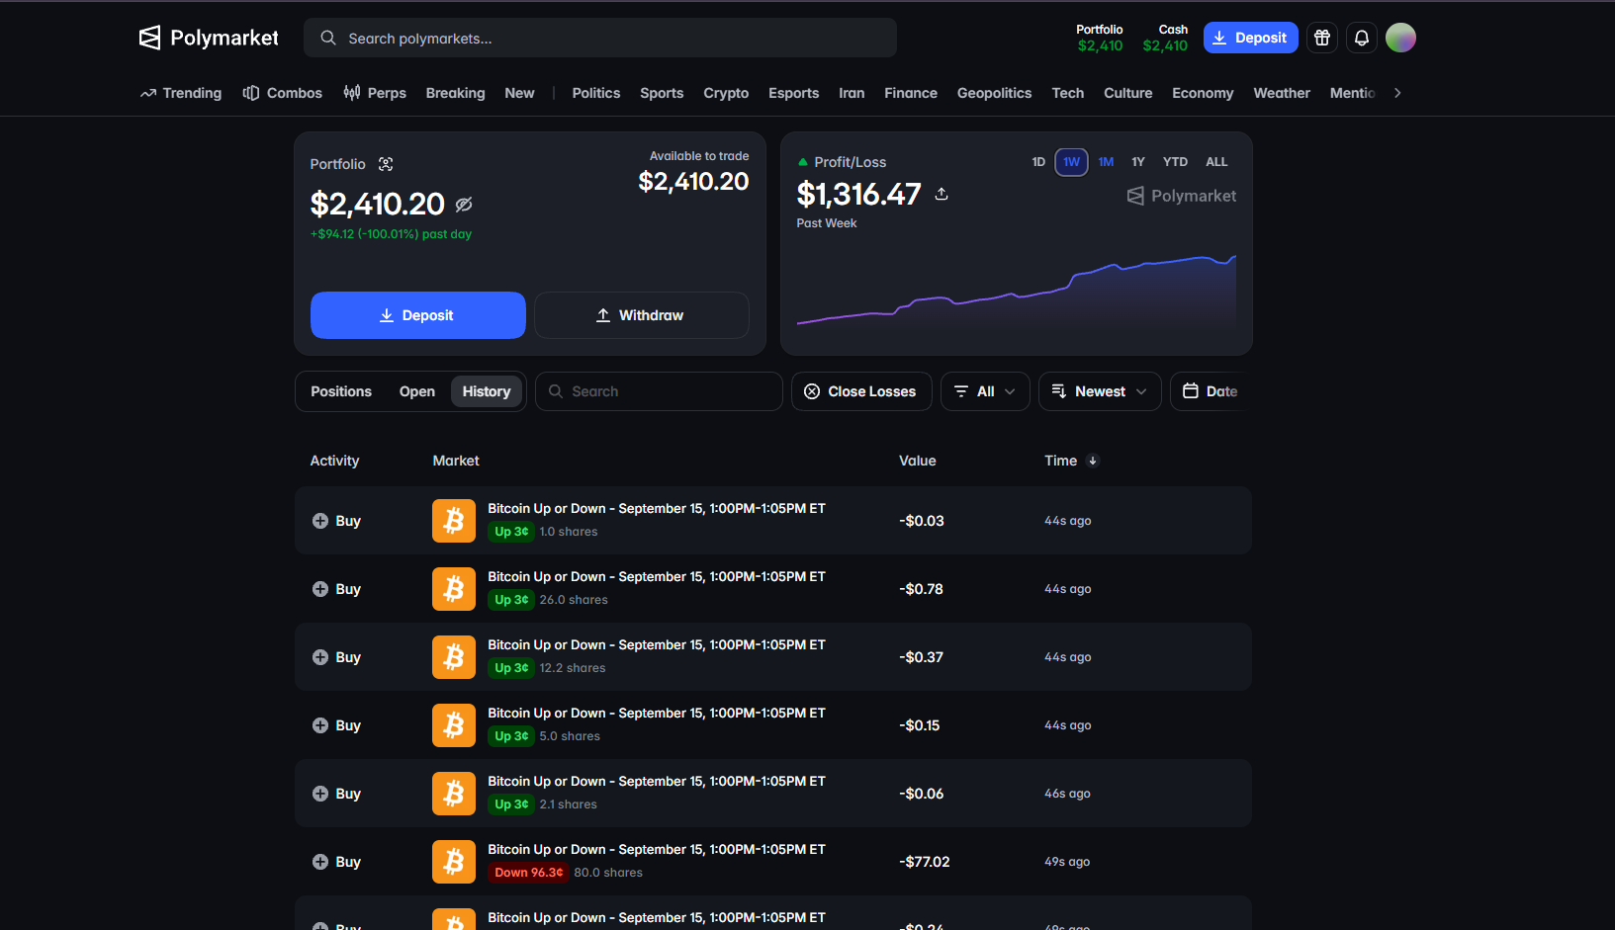This screenshot has height=930, width=1615.
Task: Open the Crypto category
Action: click(726, 93)
